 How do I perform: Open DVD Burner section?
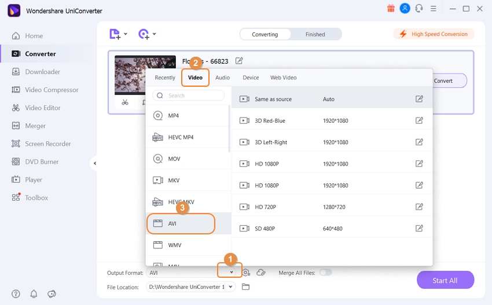(35, 162)
